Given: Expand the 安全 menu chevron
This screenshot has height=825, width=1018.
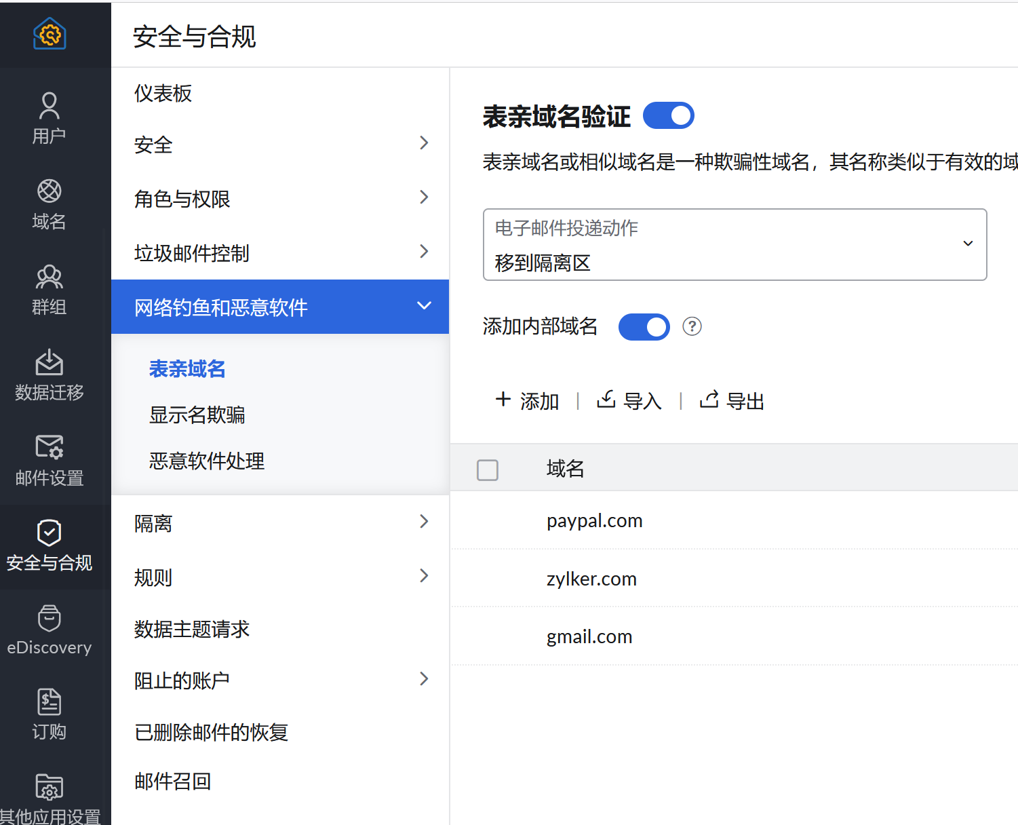Looking at the screenshot, I should pyautogui.click(x=424, y=143).
